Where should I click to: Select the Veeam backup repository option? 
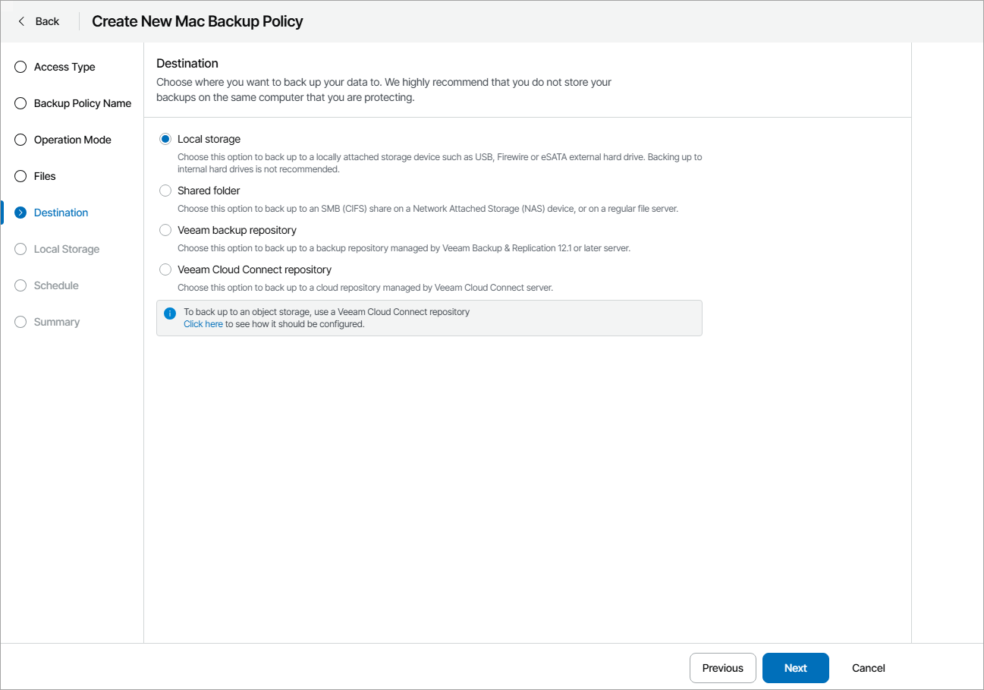pyautogui.click(x=165, y=229)
